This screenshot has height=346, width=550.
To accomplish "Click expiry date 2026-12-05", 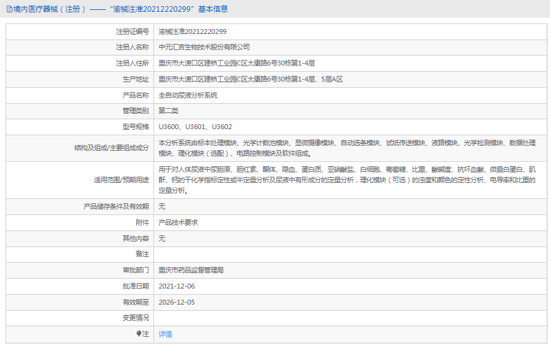I will [x=176, y=302].
